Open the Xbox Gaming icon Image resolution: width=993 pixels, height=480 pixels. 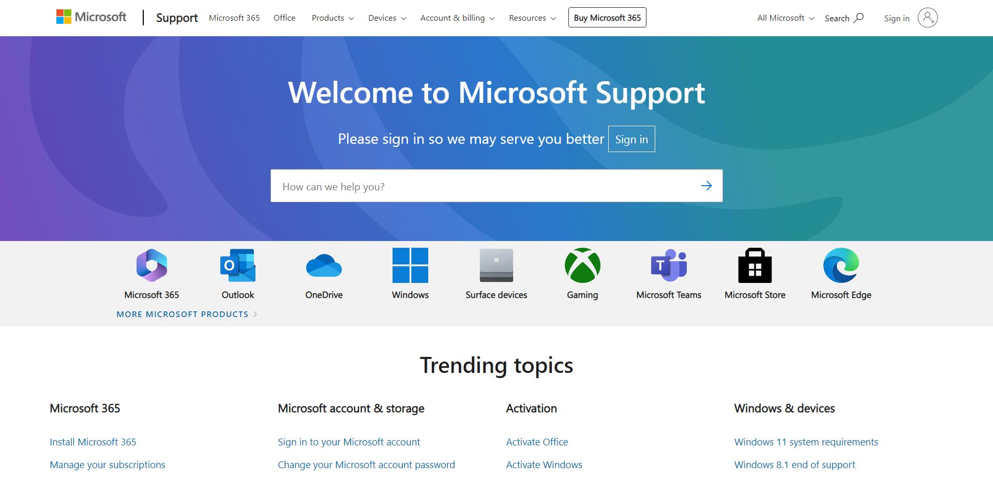click(582, 265)
